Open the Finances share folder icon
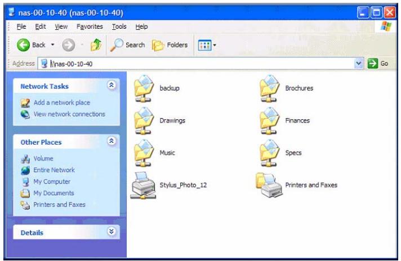The height and width of the screenshot is (261, 401). 270,120
